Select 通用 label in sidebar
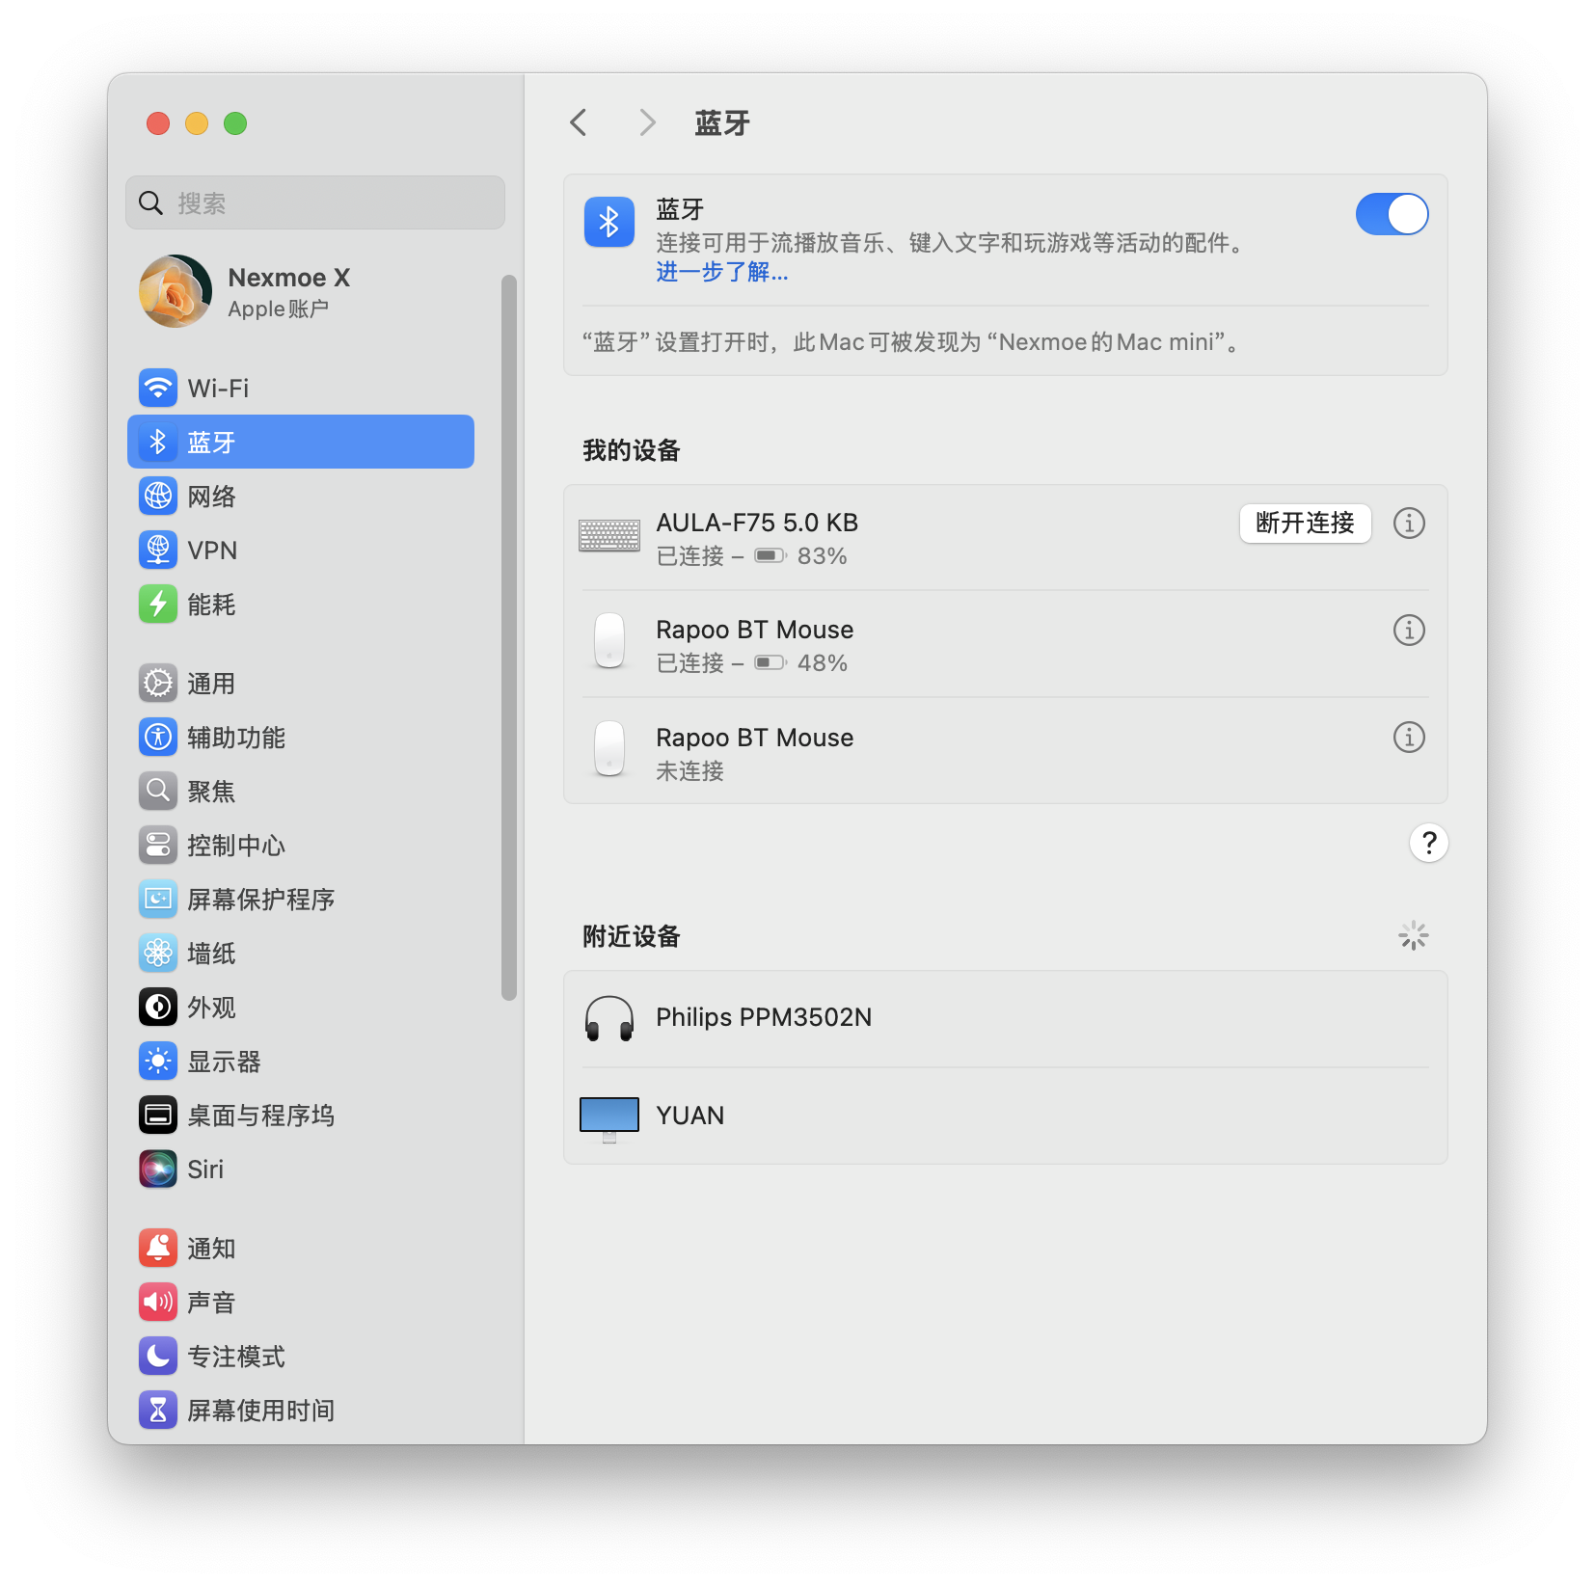 tap(211, 684)
